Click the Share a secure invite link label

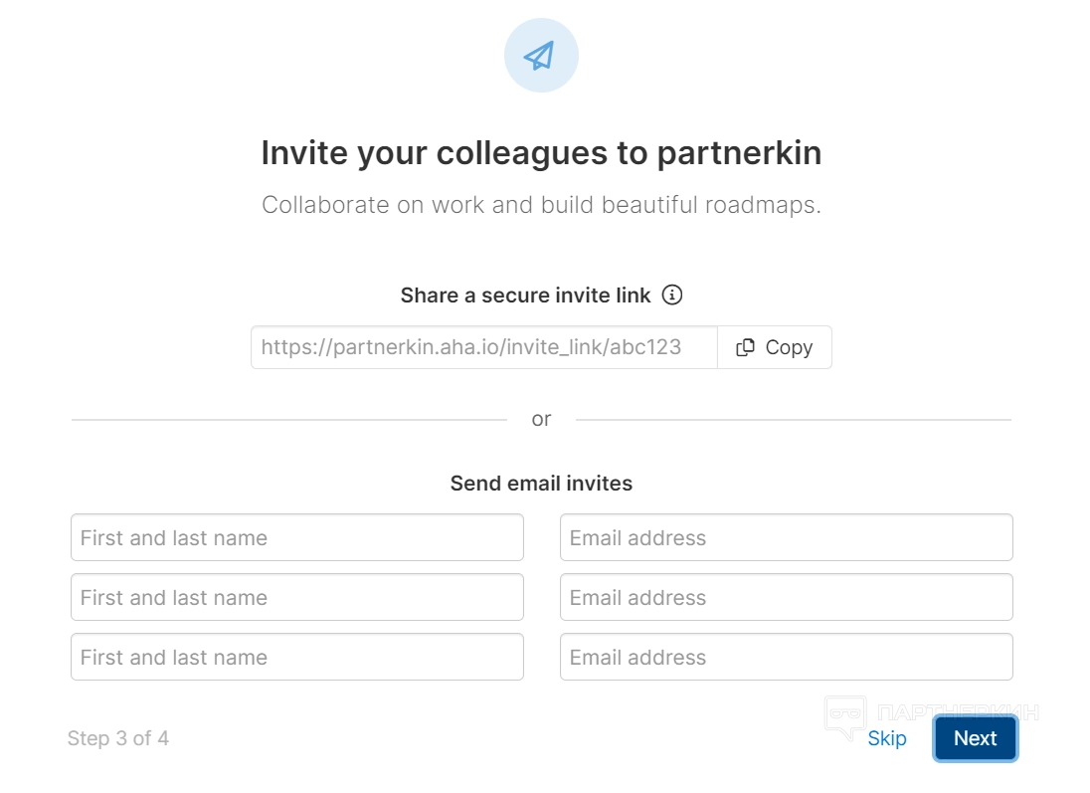(525, 296)
